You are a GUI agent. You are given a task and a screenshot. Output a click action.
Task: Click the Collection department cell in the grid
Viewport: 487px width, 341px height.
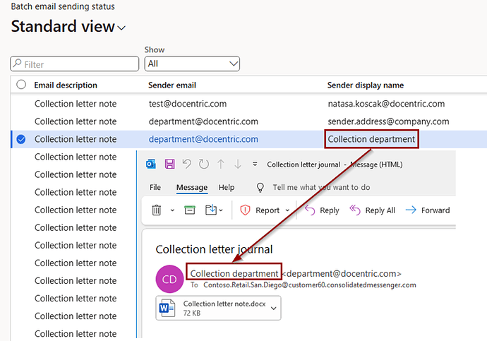point(371,139)
